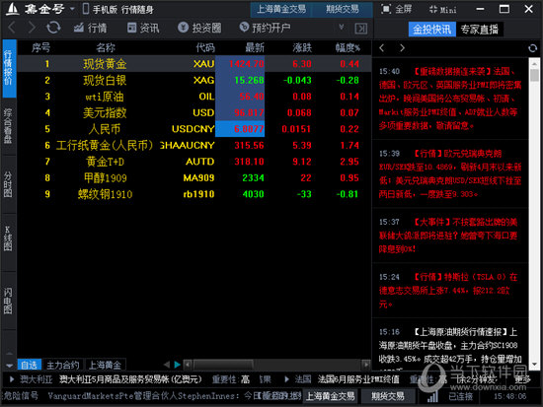The image size is (543, 407).
Task: Click the news panel vertical scrollbar thumb
Action: tap(534, 75)
